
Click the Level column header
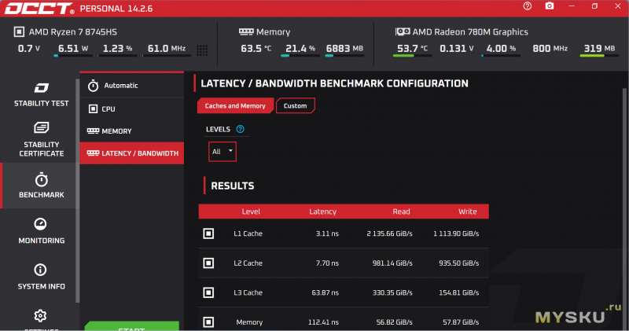[251, 211]
